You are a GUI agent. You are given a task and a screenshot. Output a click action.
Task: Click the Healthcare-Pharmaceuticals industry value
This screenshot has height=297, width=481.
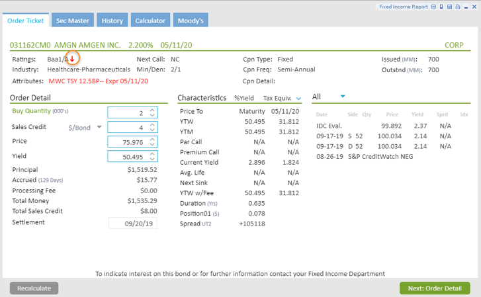pyautogui.click(x=89, y=69)
